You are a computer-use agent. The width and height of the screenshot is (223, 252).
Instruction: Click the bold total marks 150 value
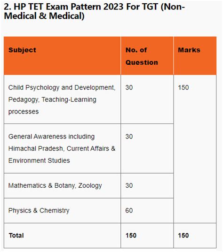coord(183,236)
